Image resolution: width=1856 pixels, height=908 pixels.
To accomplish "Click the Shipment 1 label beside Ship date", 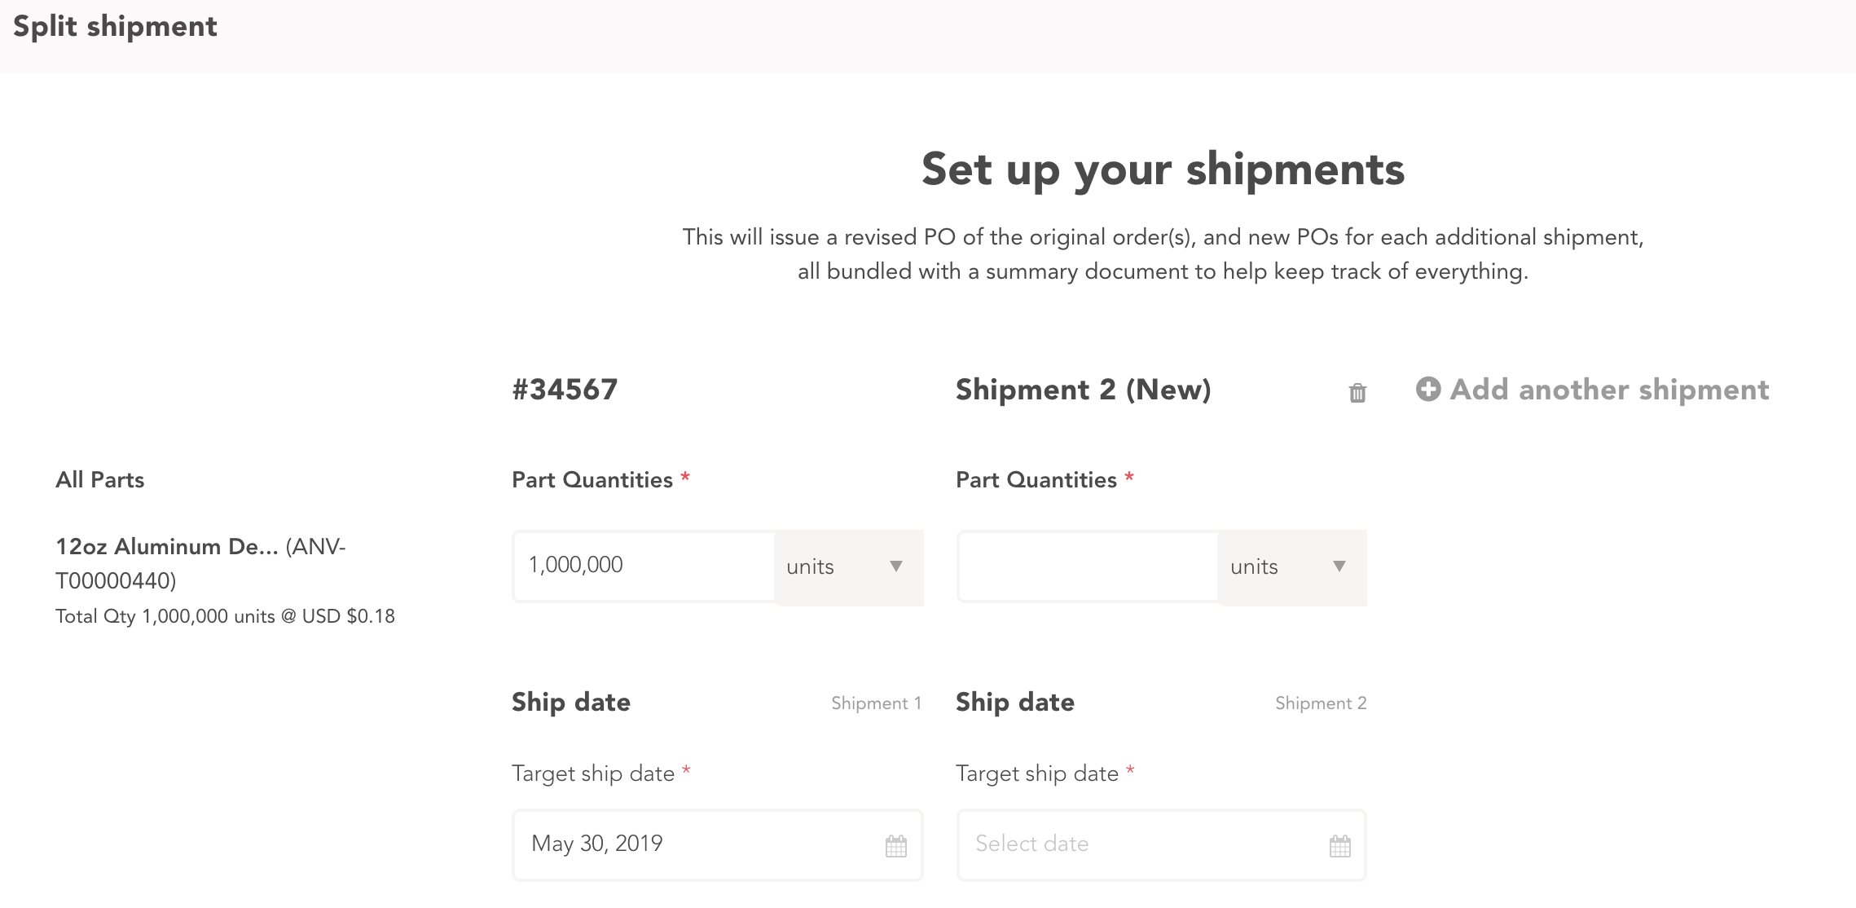I will 876,703.
